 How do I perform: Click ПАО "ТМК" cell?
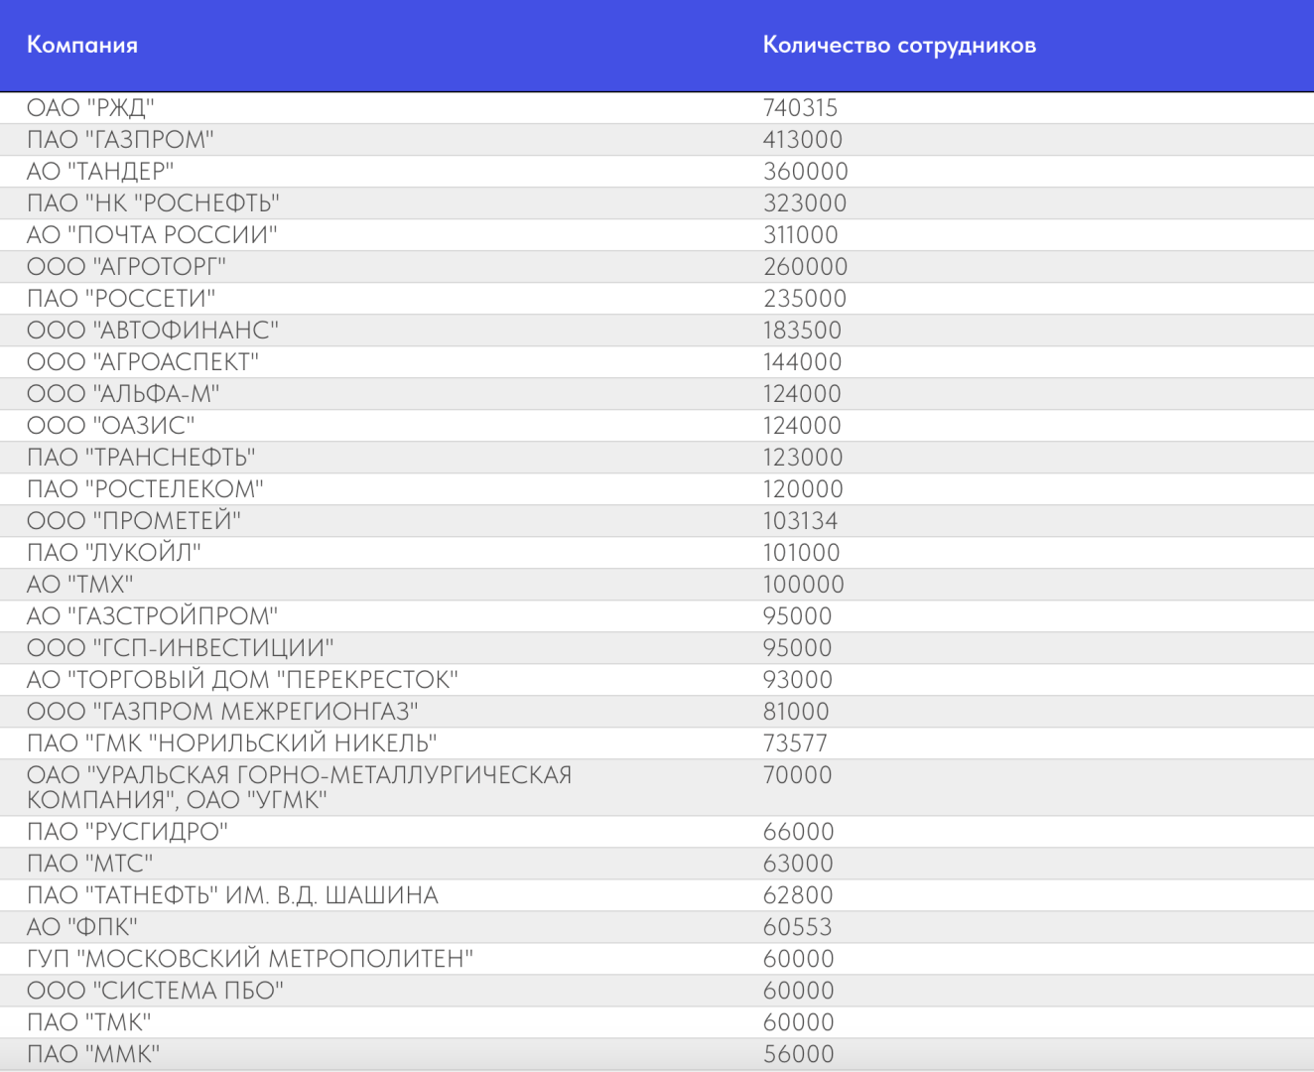point(88,1021)
